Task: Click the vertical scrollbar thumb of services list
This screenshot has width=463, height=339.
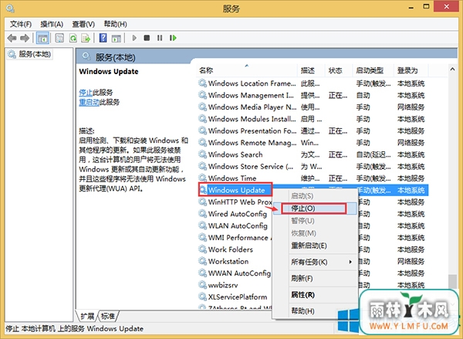Action: pyautogui.click(x=452, y=281)
